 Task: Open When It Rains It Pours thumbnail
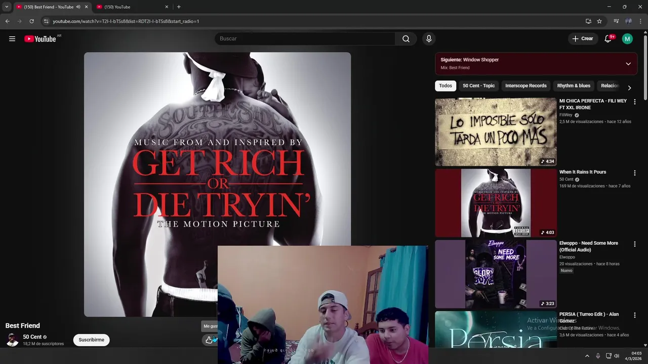click(x=496, y=203)
